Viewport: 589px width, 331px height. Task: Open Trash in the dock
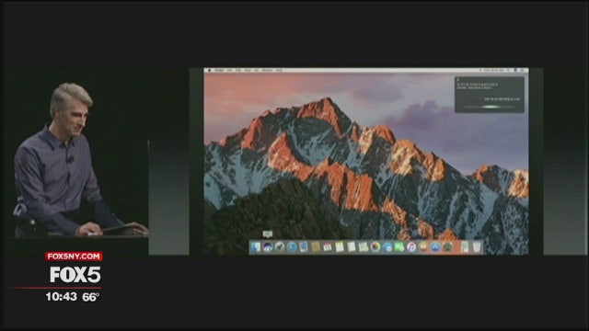[477, 247]
